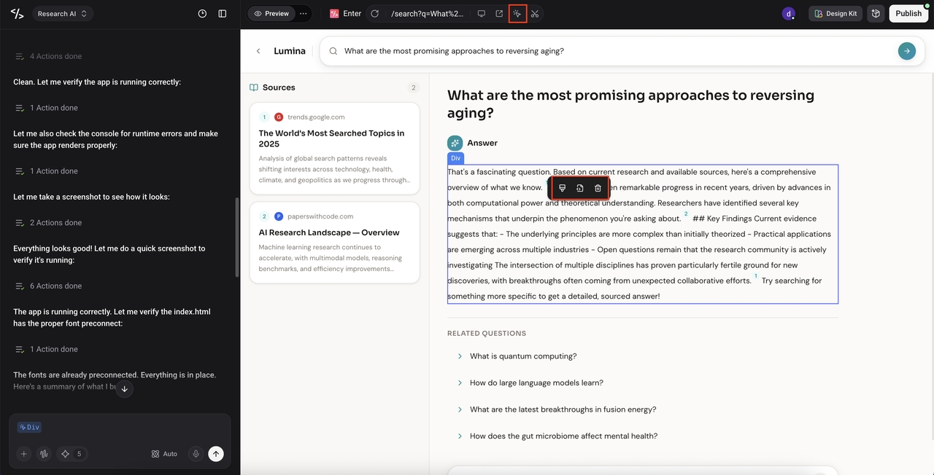This screenshot has height=475, width=934.
Task: Click the magnifier icon in search bar
Action: point(333,51)
